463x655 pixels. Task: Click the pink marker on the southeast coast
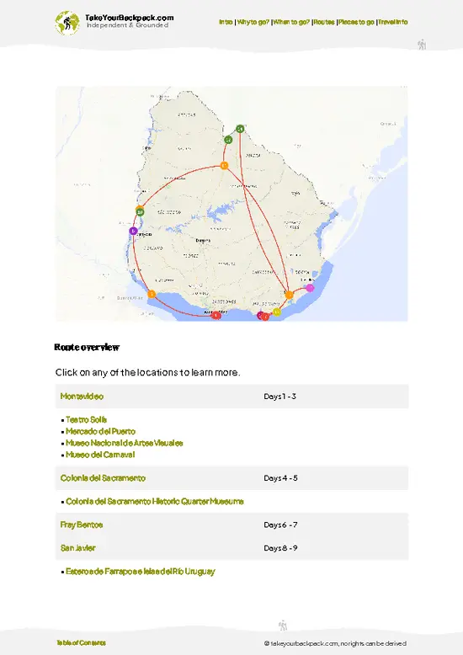[310, 288]
